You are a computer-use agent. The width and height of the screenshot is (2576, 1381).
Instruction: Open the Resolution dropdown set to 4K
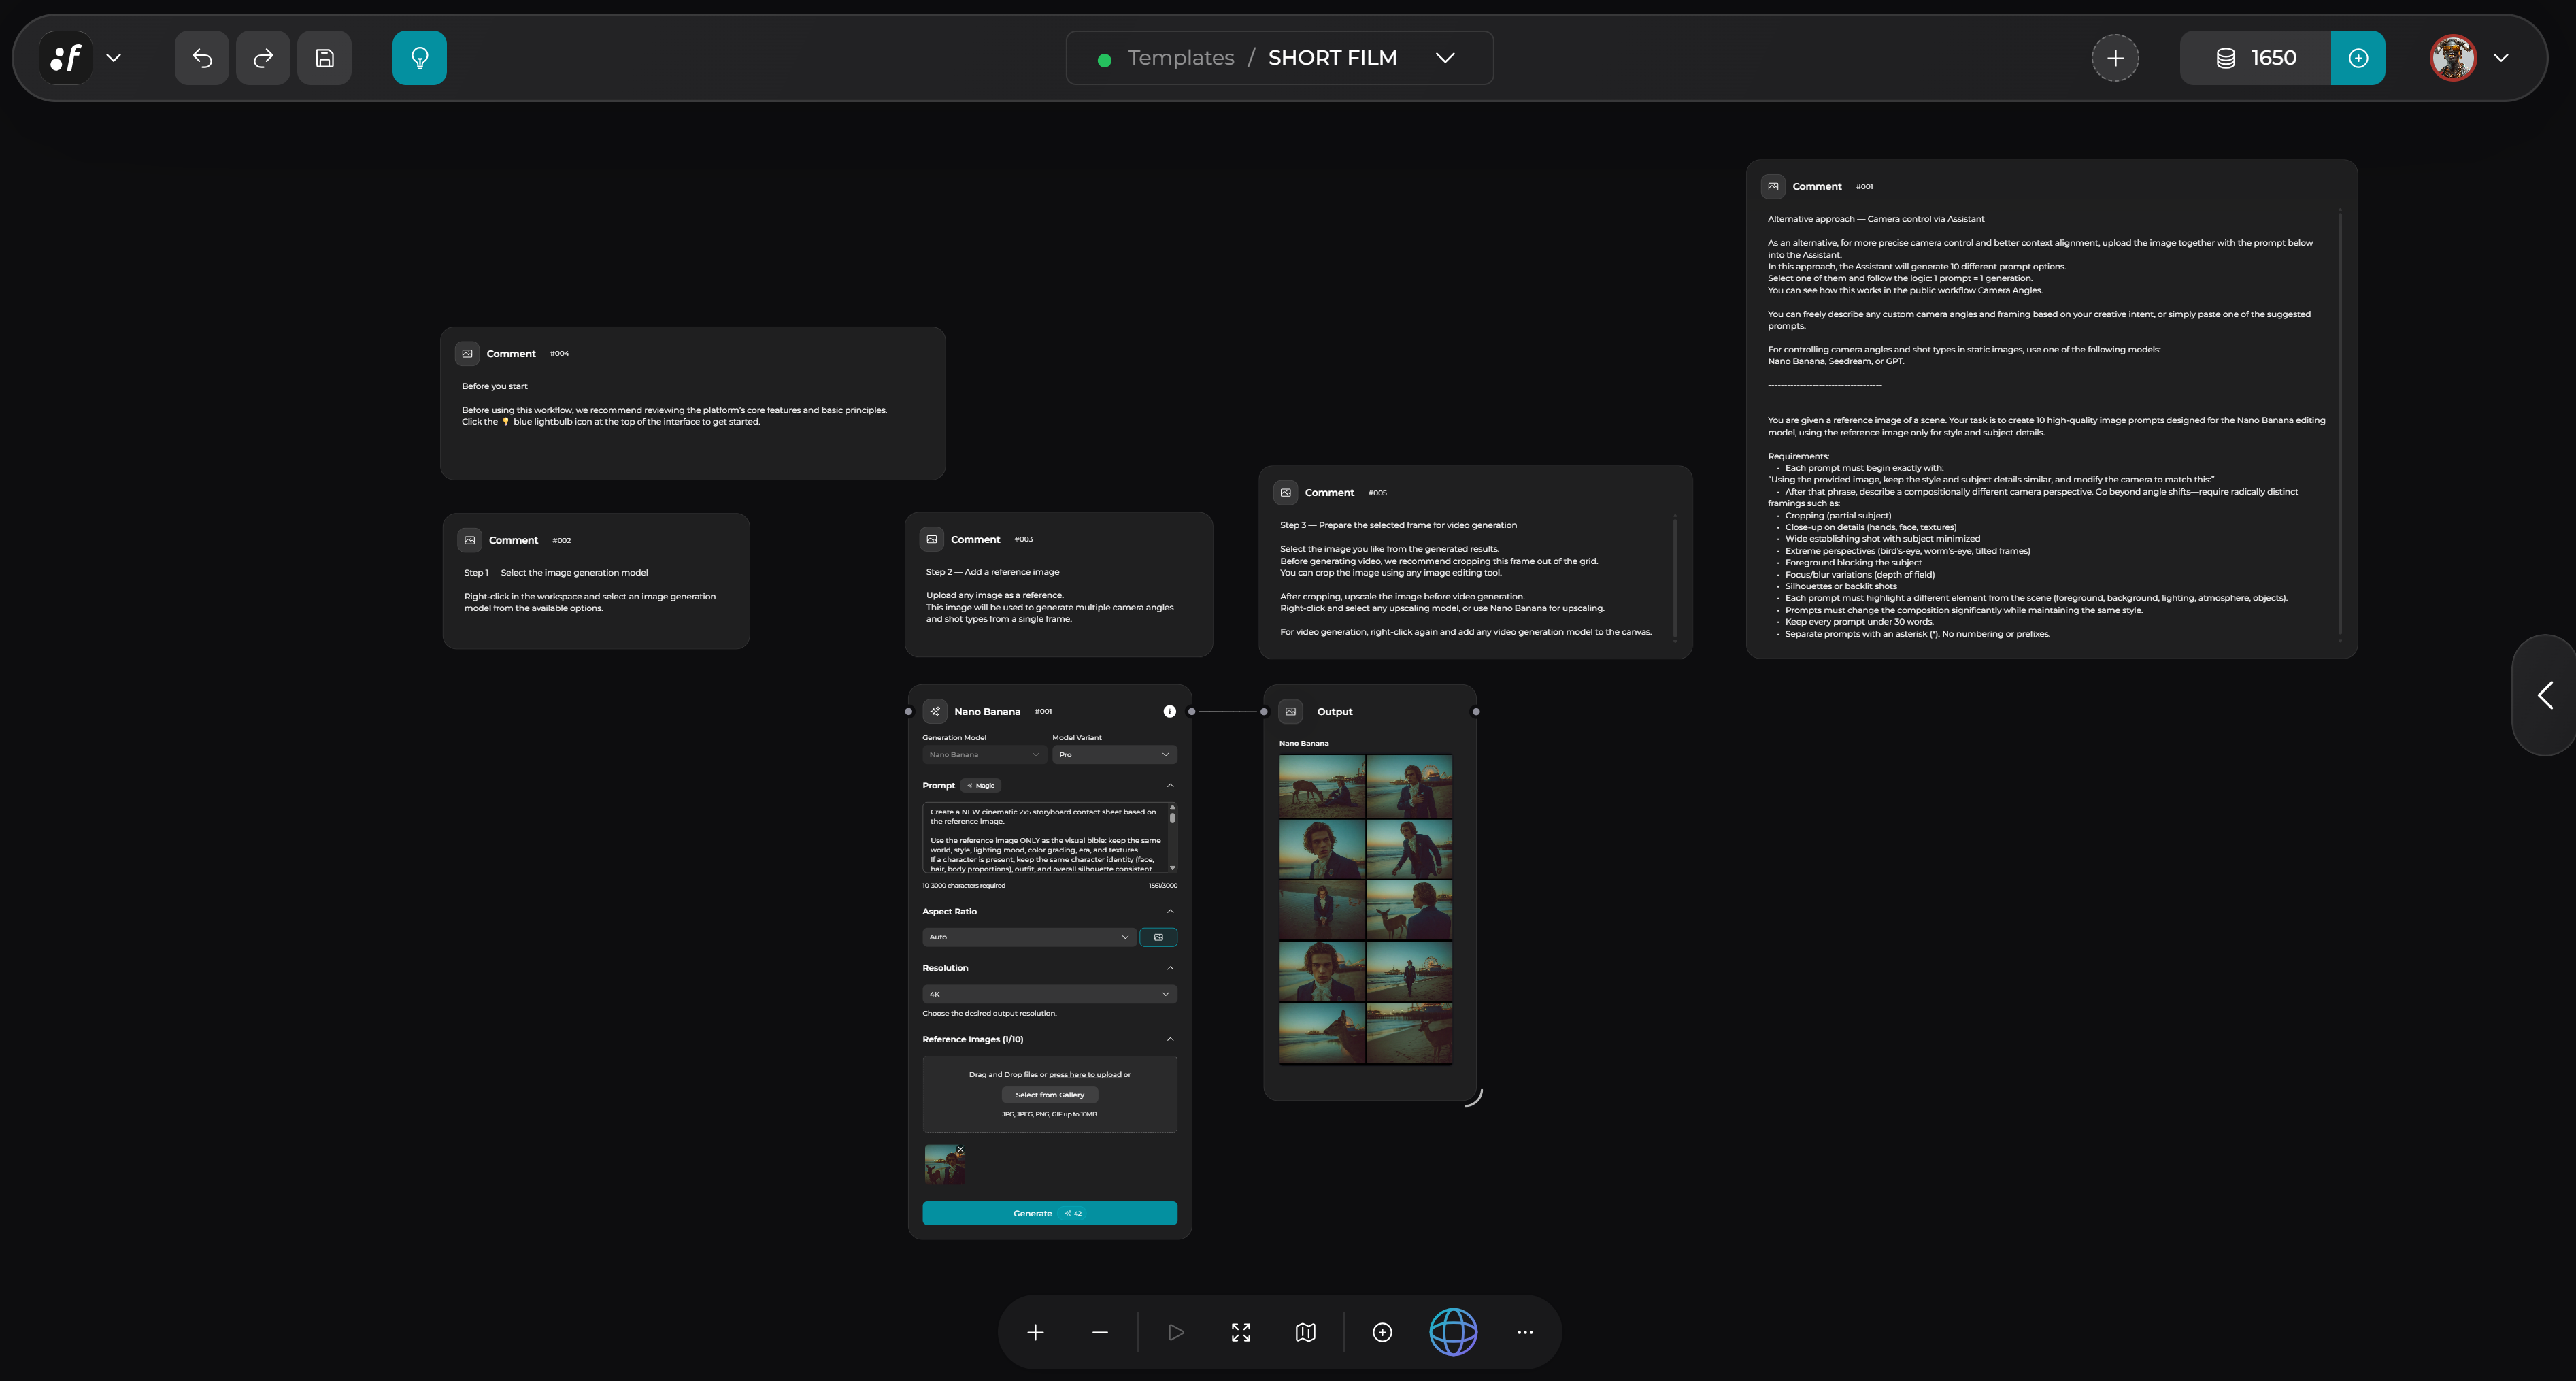[1048, 993]
